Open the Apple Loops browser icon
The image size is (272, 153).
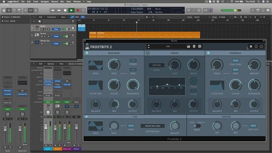tap(263, 10)
